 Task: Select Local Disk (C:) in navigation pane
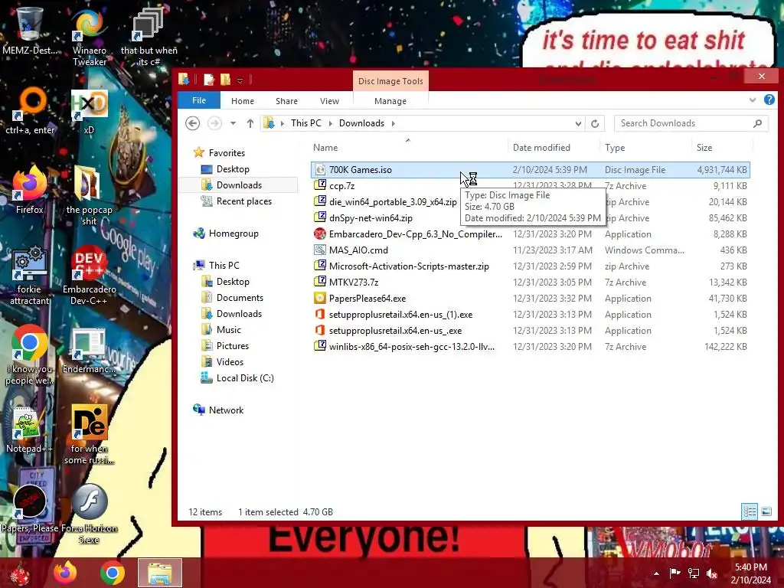tap(244, 378)
